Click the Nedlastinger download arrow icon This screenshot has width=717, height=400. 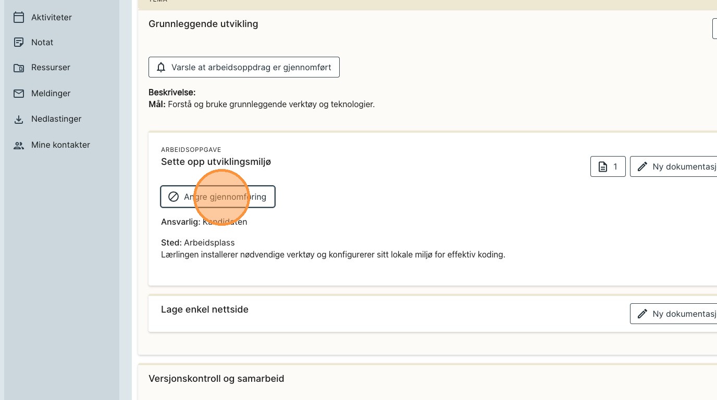point(19,119)
